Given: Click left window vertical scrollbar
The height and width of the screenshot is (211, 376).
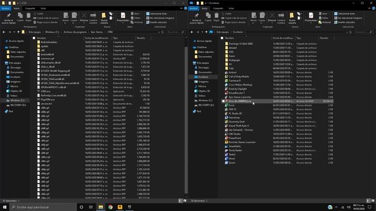Looking at the screenshot, I should (186, 120).
